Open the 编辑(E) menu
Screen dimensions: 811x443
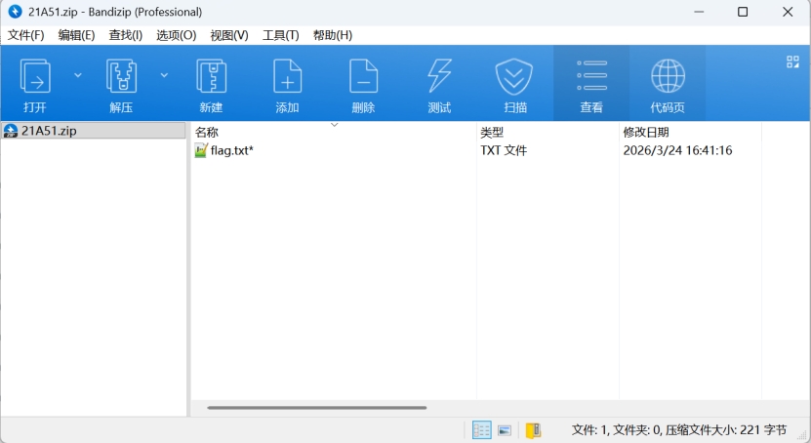76,35
